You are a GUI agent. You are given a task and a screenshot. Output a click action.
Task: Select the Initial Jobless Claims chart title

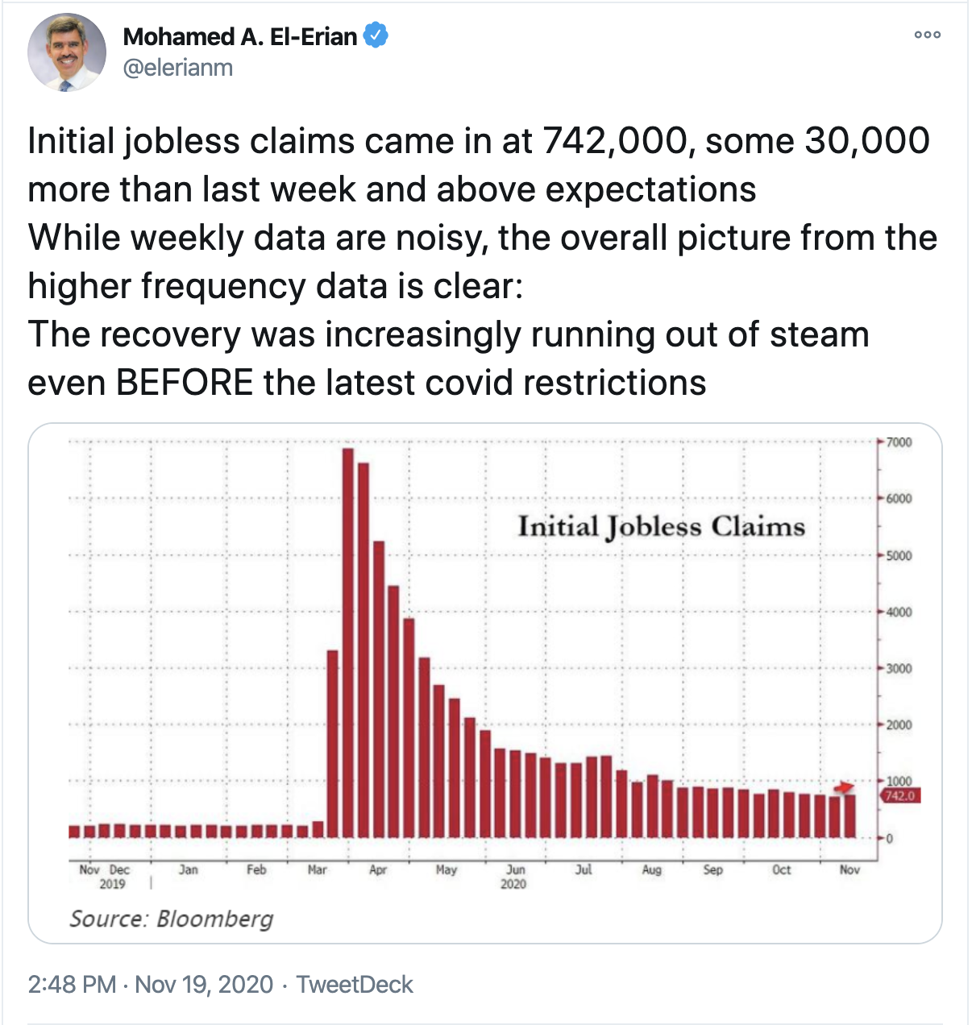(661, 526)
